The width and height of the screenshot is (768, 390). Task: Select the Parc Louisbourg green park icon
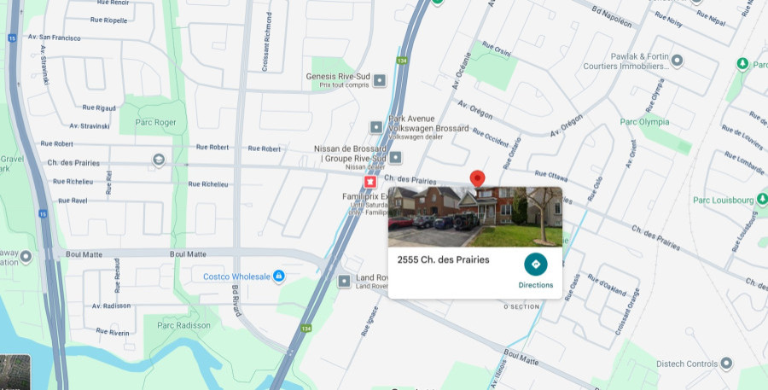(x=762, y=200)
